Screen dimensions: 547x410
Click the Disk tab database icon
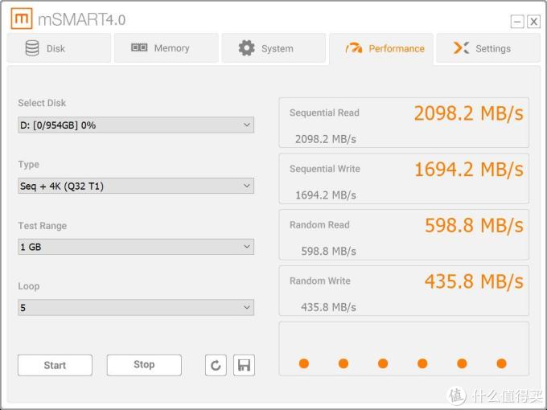(x=32, y=48)
